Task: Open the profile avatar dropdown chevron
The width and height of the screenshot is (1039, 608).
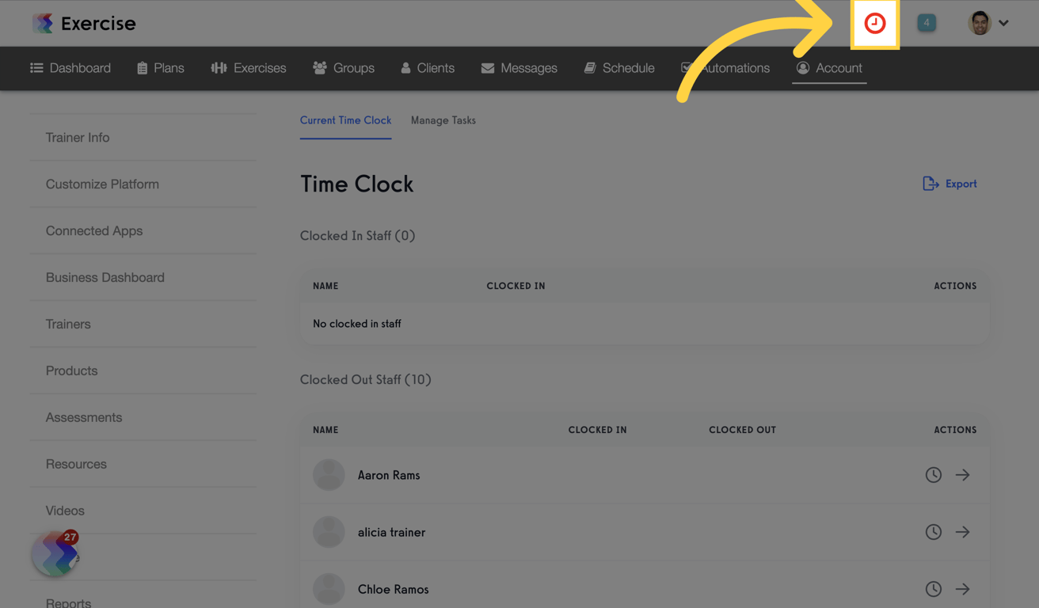Action: coord(1005,24)
